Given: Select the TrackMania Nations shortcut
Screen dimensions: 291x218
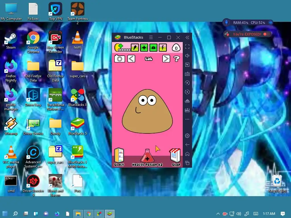Looking at the screenshot, I should pyautogui.click(x=55, y=100).
